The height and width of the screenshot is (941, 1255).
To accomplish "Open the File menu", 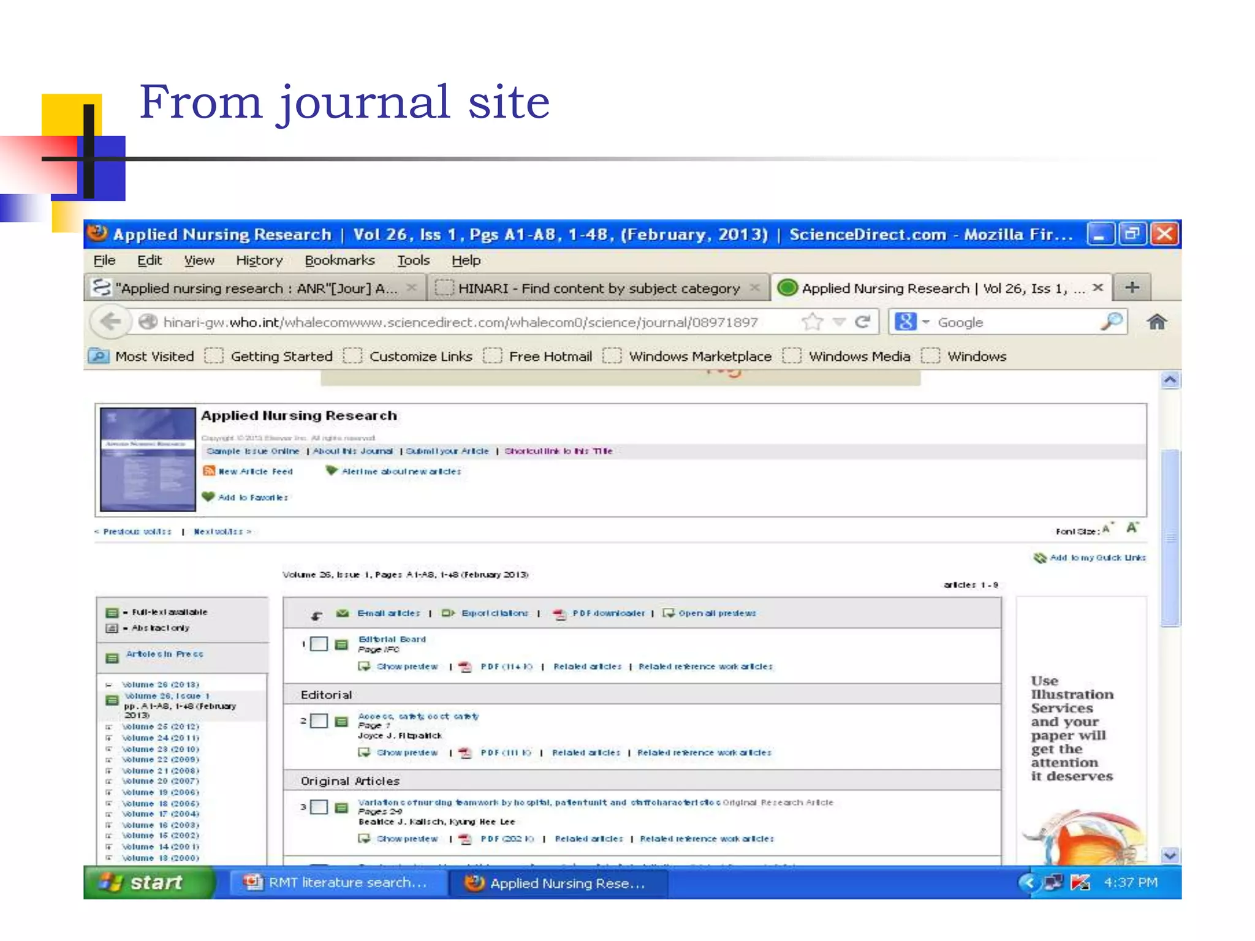I will 104,260.
